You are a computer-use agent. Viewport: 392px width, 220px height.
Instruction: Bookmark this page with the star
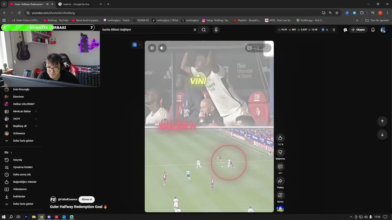pyautogui.click(x=337, y=13)
